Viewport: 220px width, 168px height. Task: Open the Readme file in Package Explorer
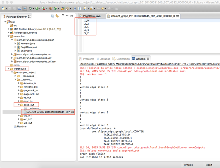click(x=22, y=126)
